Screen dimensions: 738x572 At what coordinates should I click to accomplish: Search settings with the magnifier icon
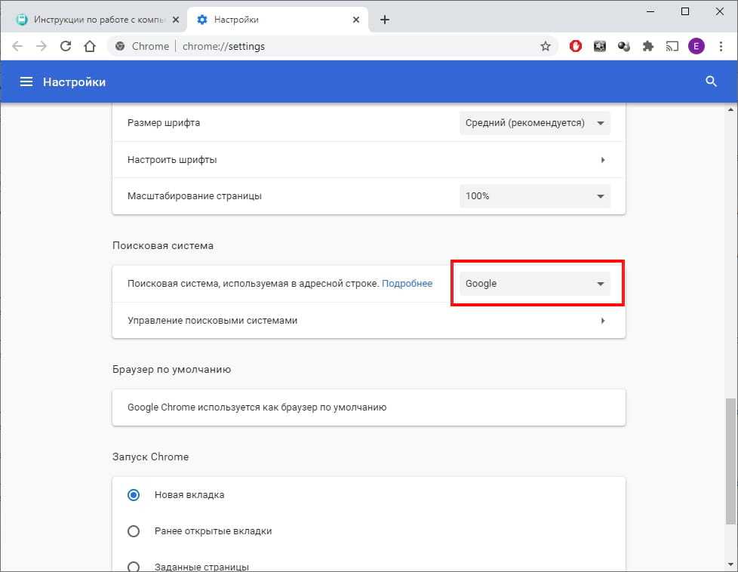[x=711, y=81]
